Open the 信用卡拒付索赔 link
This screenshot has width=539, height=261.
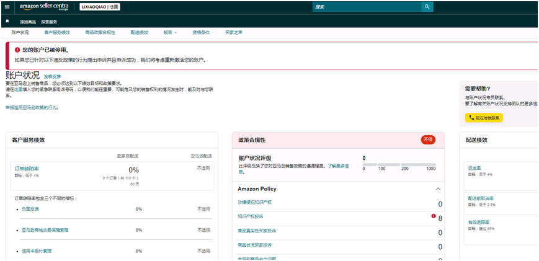click(37, 251)
